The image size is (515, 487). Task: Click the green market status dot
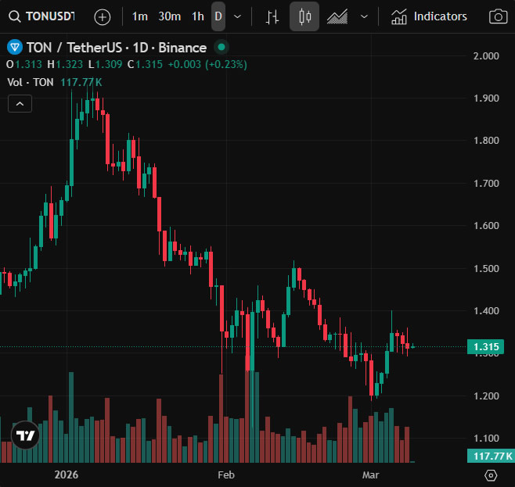point(221,47)
